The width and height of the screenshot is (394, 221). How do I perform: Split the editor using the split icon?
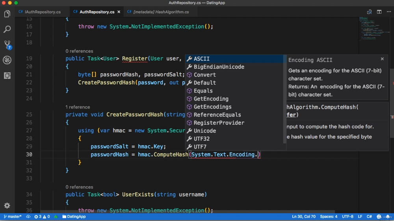click(x=379, y=12)
